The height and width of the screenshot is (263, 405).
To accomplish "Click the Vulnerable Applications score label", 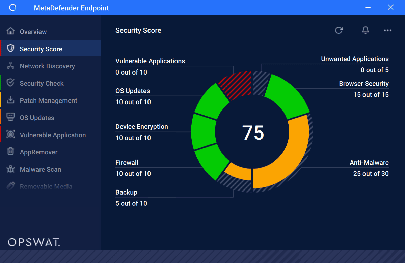I will point(150,61).
